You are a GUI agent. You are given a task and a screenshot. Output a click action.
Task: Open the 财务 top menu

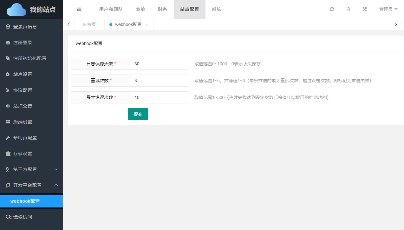click(x=162, y=10)
